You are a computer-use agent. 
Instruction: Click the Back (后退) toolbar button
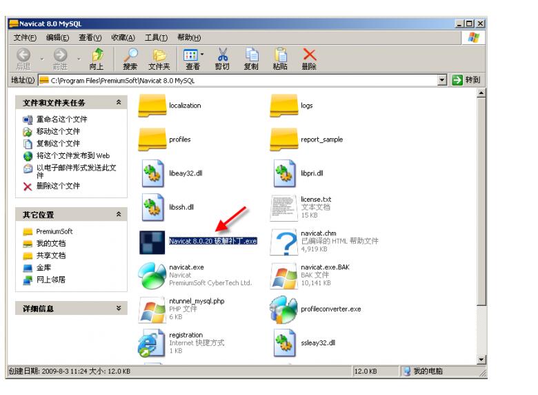[x=23, y=59]
